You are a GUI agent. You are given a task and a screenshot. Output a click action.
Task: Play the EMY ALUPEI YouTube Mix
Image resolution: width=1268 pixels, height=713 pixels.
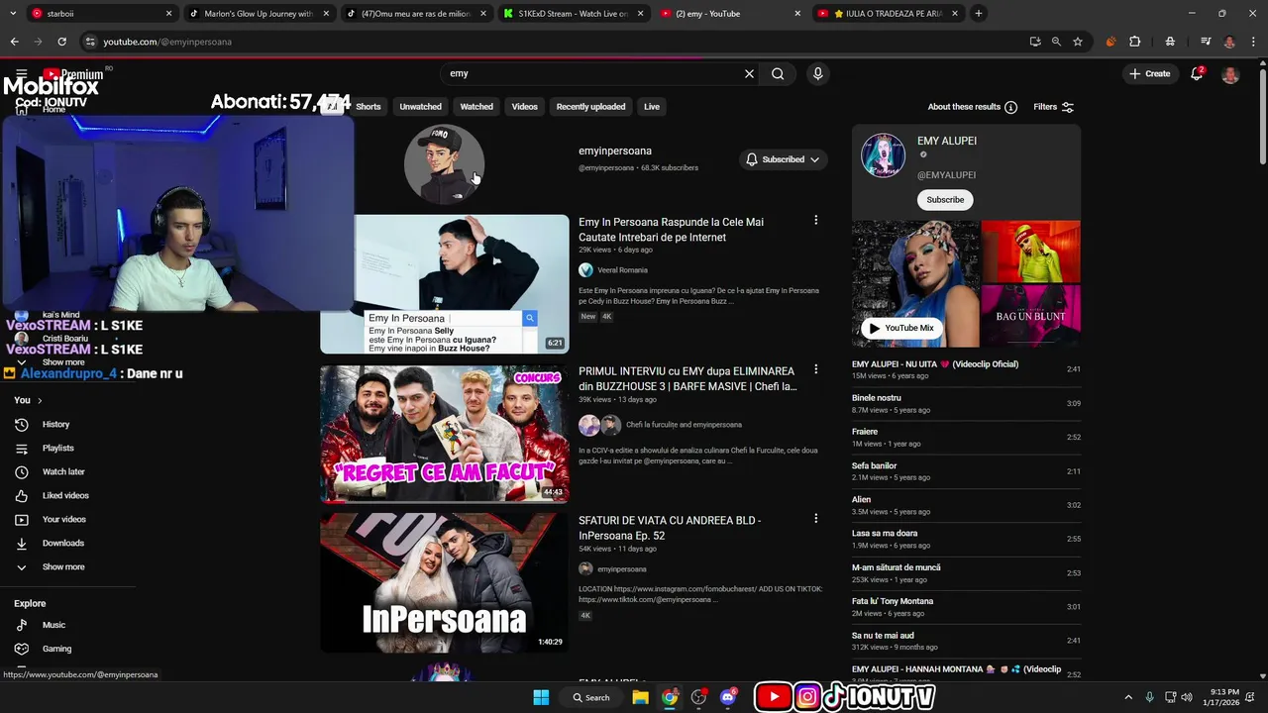[x=900, y=328]
